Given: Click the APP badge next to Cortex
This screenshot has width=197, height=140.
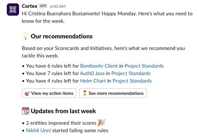Looking at the screenshot, I should [x=43, y=6].
